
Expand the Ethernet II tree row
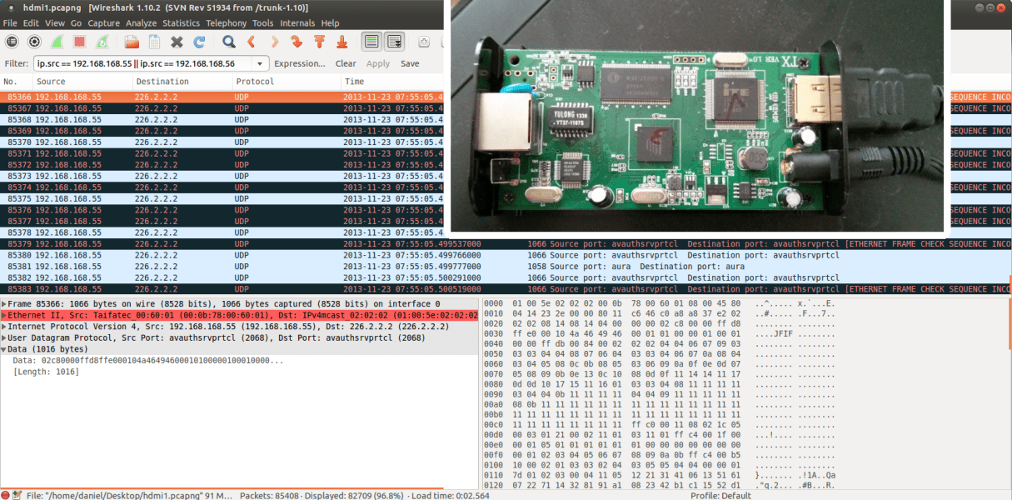tap(5, 316)
